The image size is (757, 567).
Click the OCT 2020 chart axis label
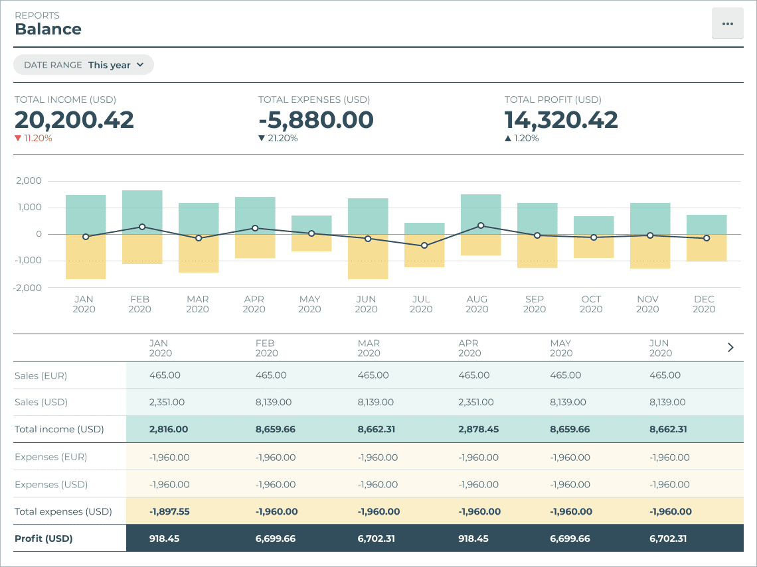pyautogui.click(x=591, y=304)
